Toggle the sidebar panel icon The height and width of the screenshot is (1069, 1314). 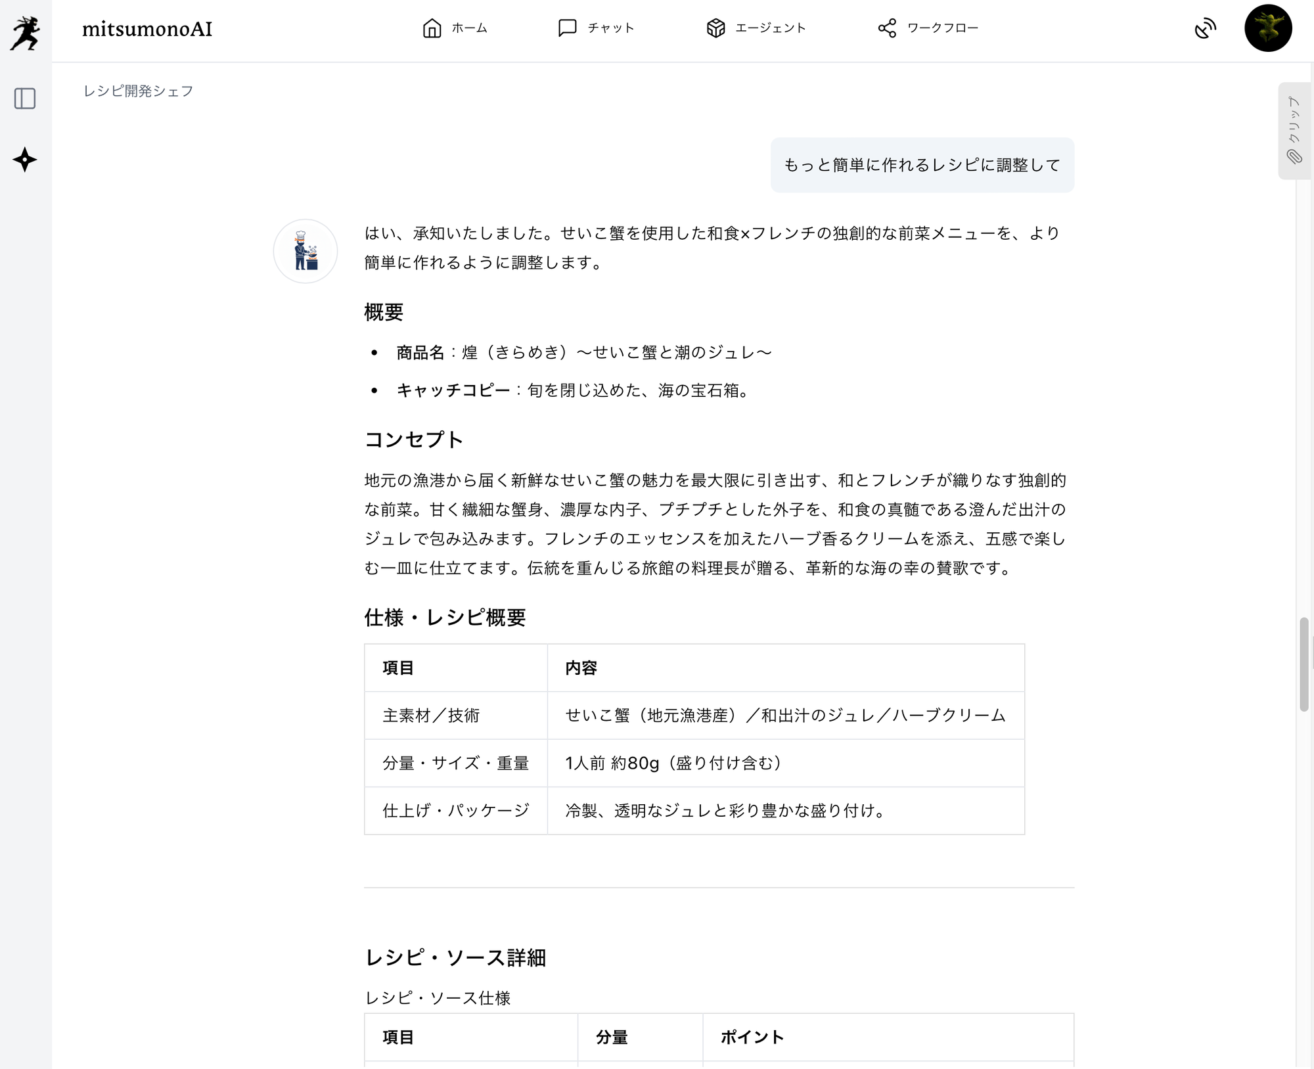(25, 99)
